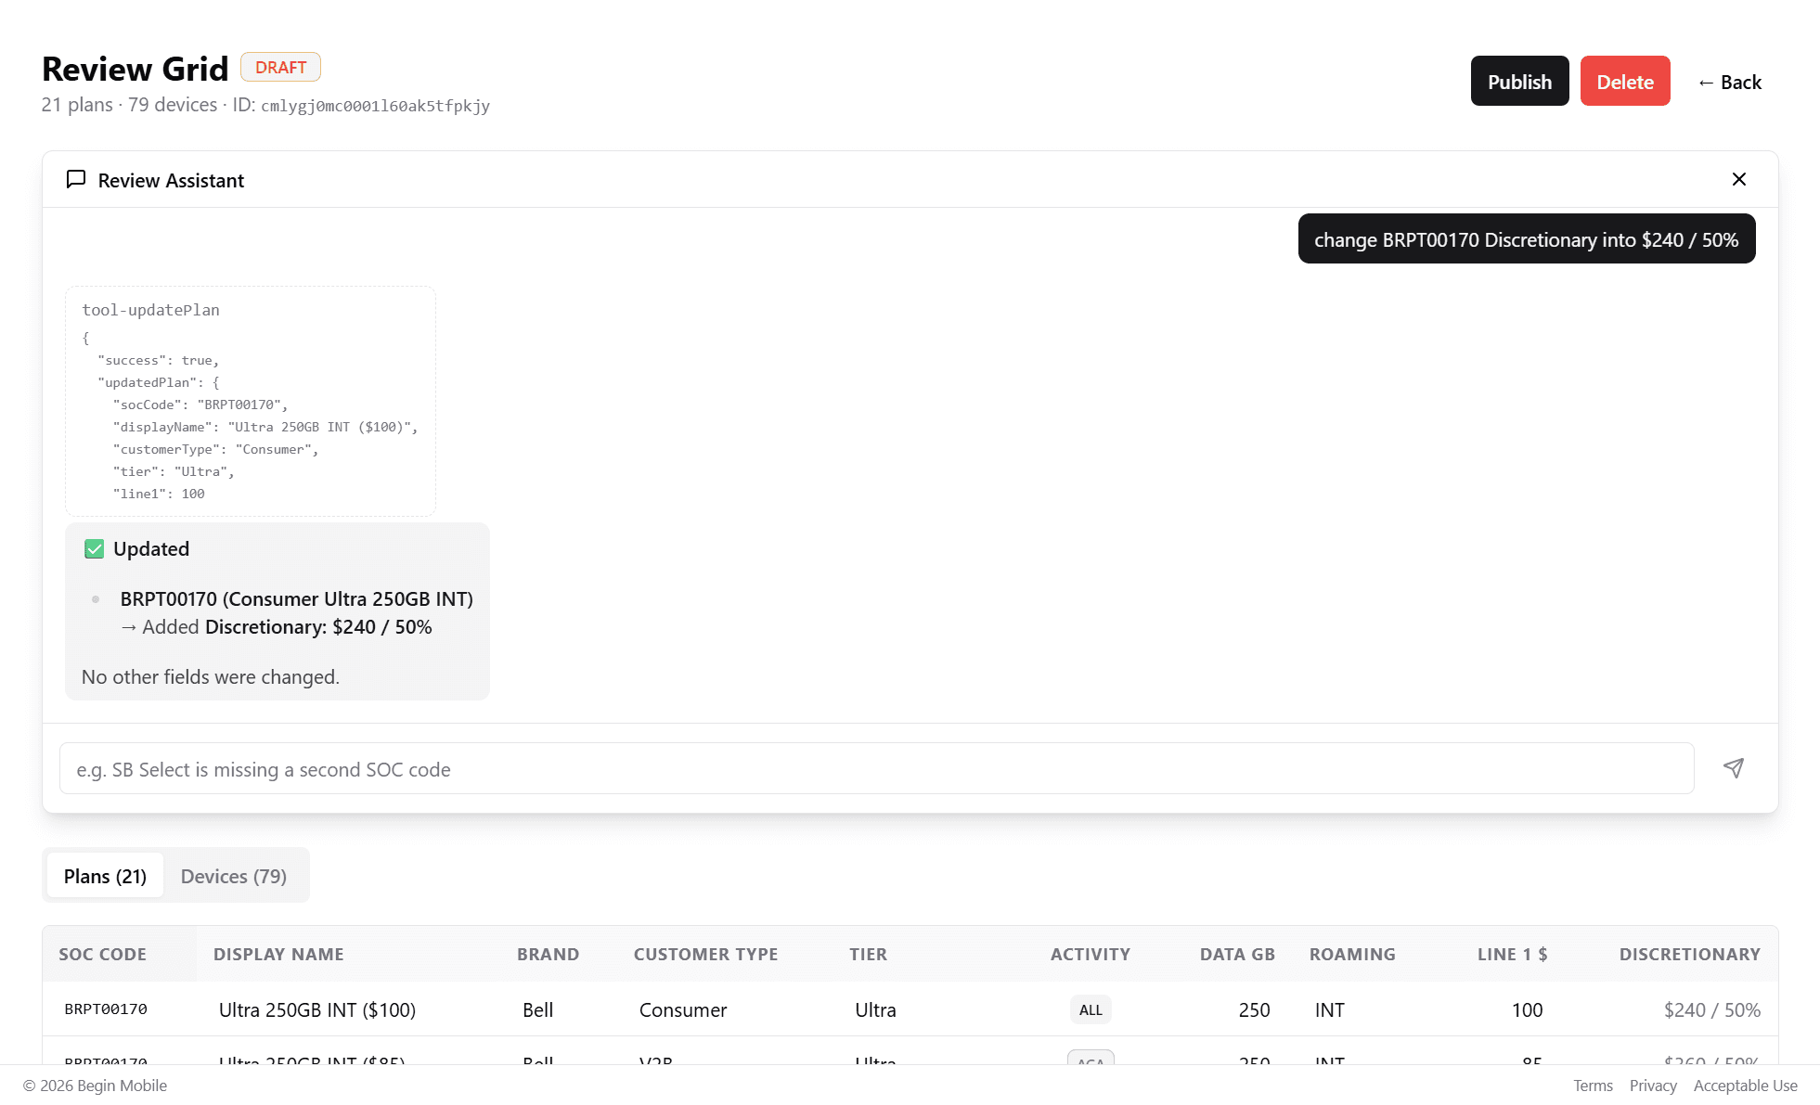Click the left arrow in the Back control
1820x1105 pixels.
[1706, 82]
